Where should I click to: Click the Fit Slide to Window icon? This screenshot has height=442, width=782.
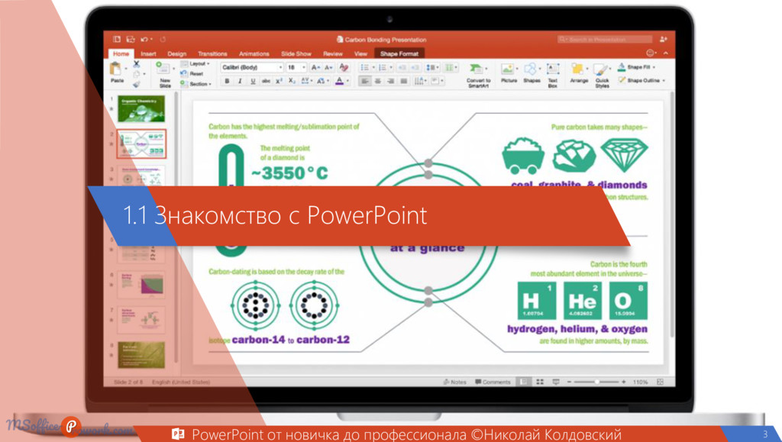point(660,382)
